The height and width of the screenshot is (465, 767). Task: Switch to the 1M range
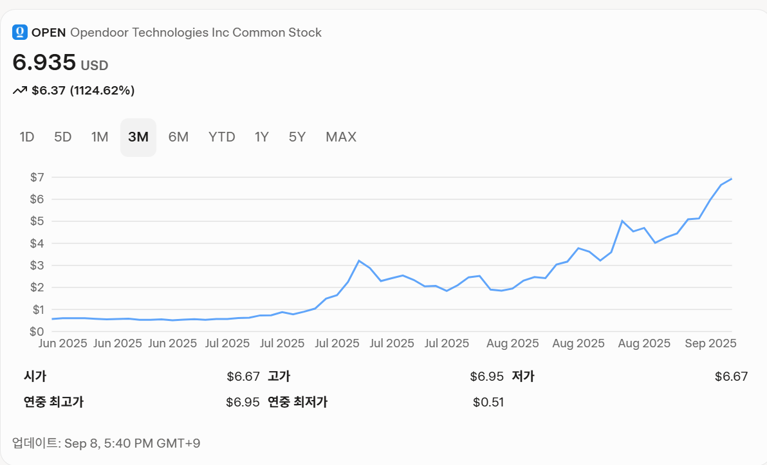point(100,138)
